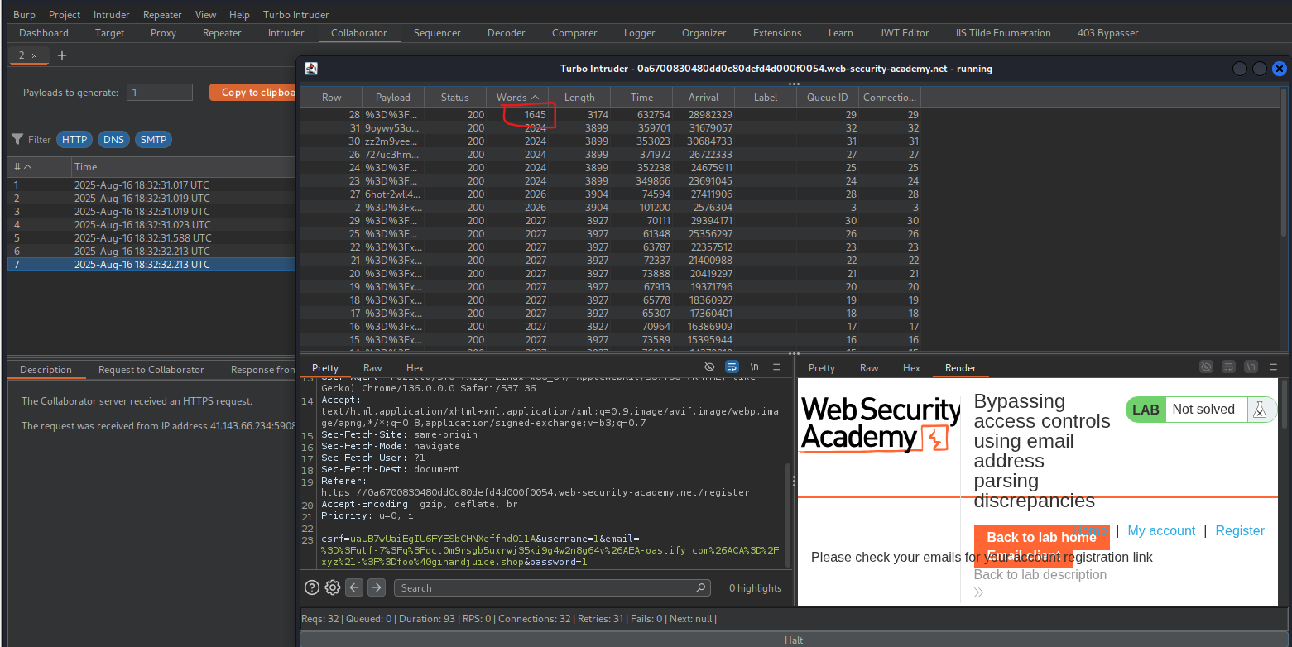The image size is (1292, 647).
Task: Click the Web Security Academy logo
Action: click(x=880, y=424)
